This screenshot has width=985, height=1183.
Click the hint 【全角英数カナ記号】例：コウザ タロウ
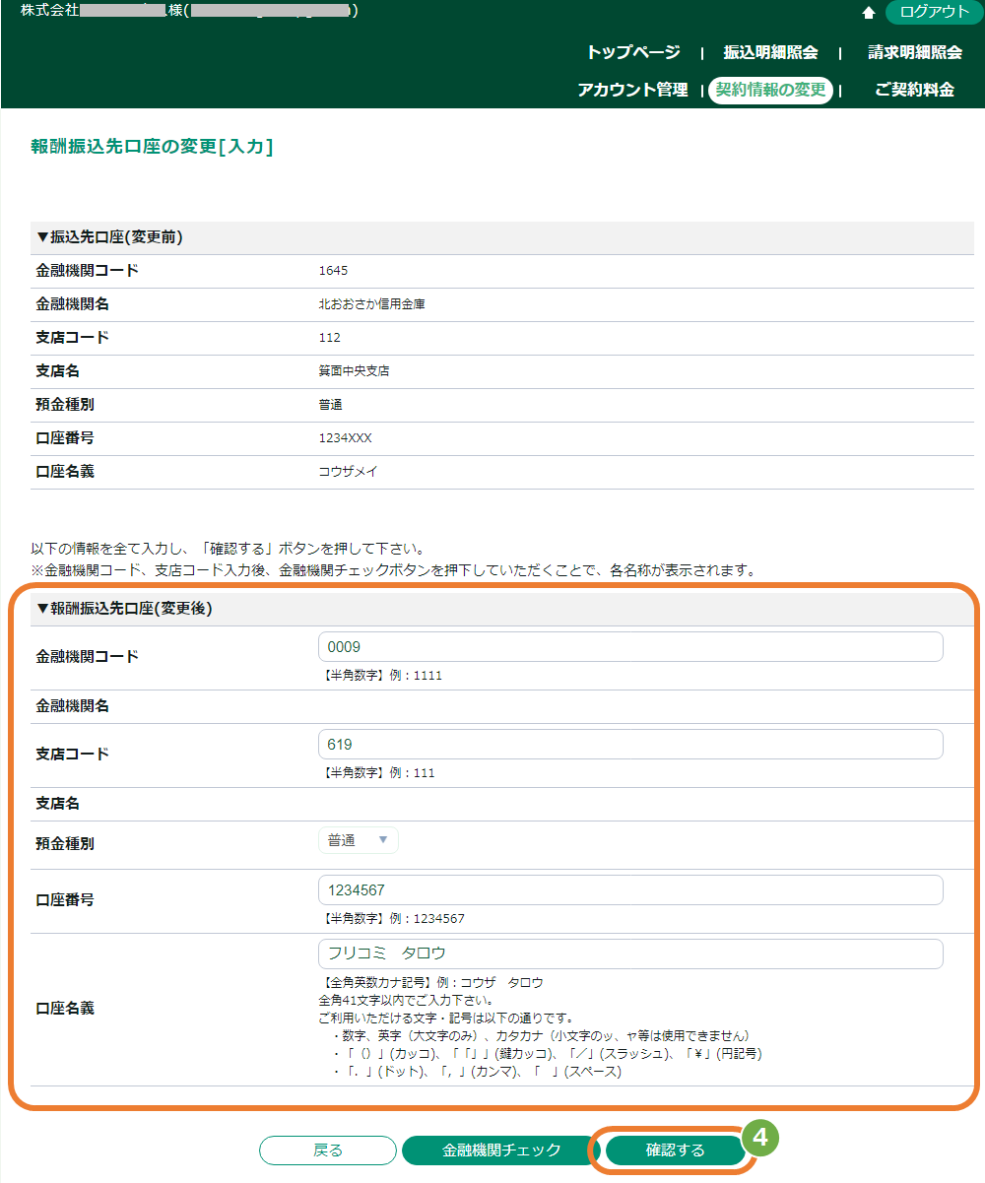433,983
